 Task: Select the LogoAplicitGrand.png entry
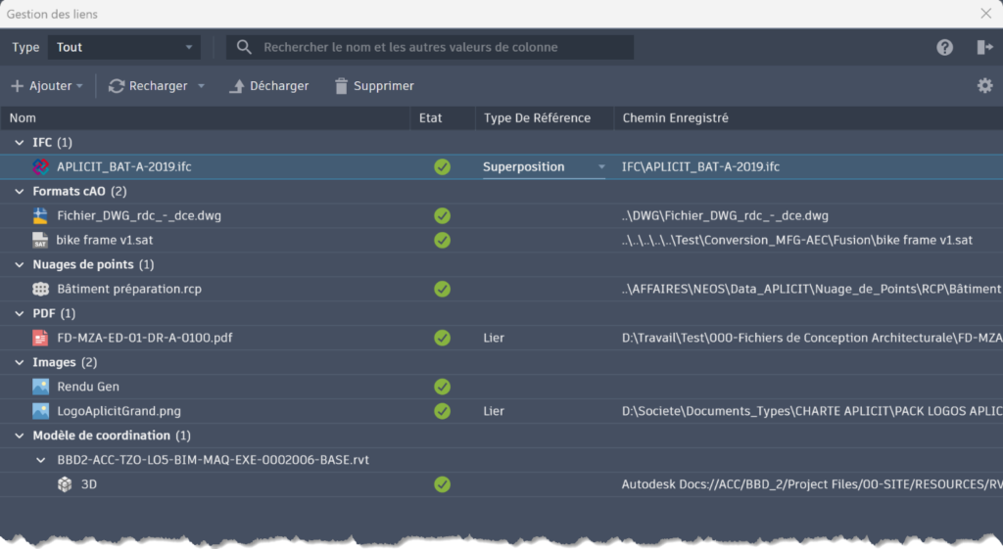[119, 411]
